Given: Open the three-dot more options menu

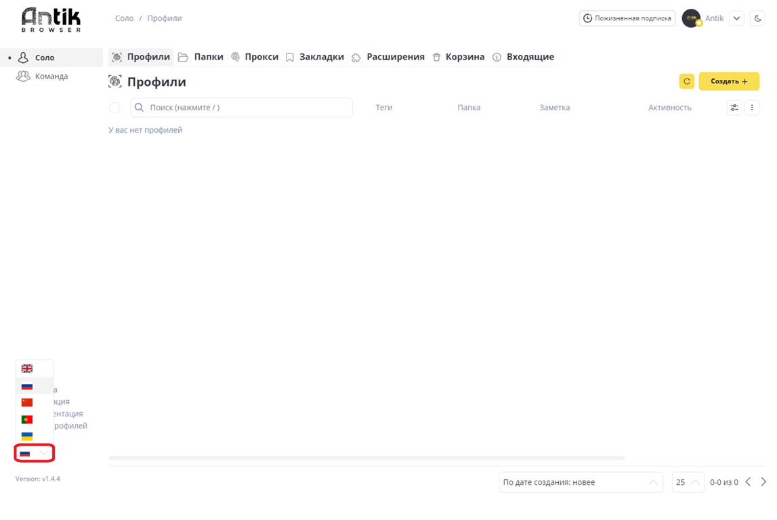Looking at the screenshot, I should click(x=752, y=108).
